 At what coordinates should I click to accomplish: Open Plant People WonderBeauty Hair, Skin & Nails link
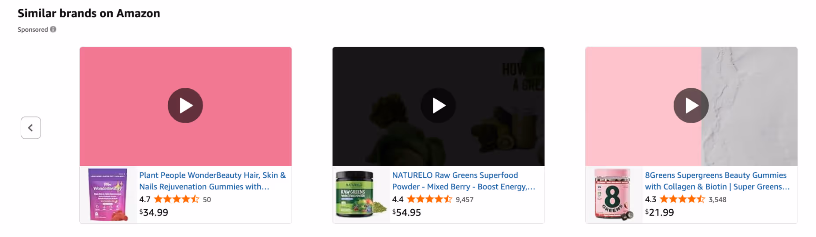(213, 181)
